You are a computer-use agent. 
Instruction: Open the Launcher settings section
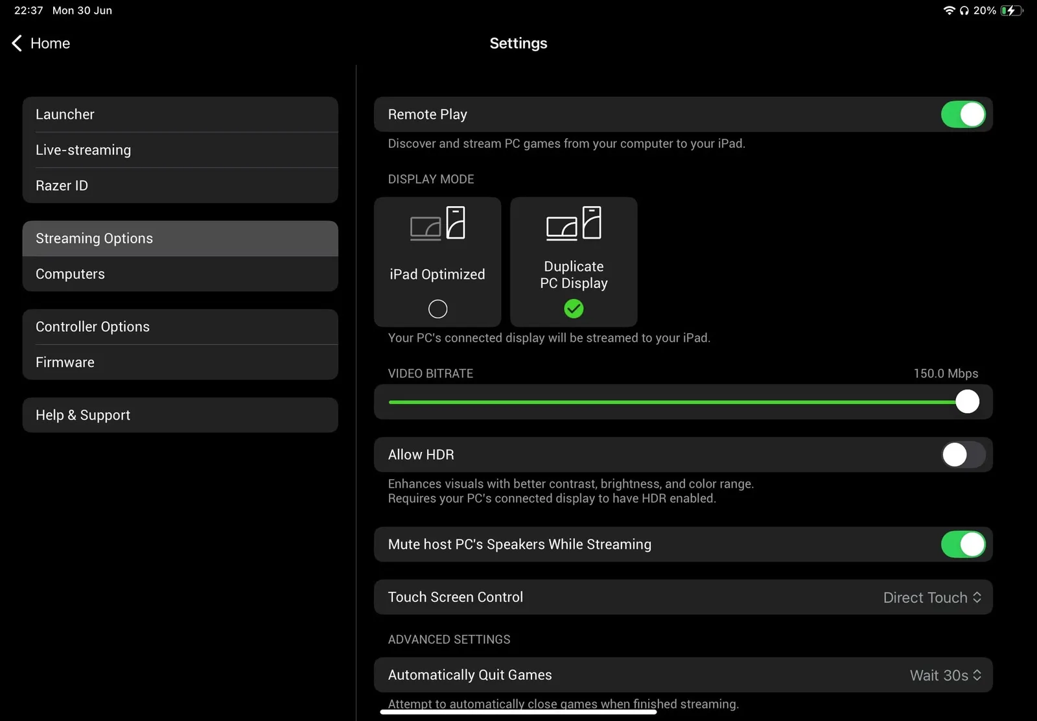[180, 115]
